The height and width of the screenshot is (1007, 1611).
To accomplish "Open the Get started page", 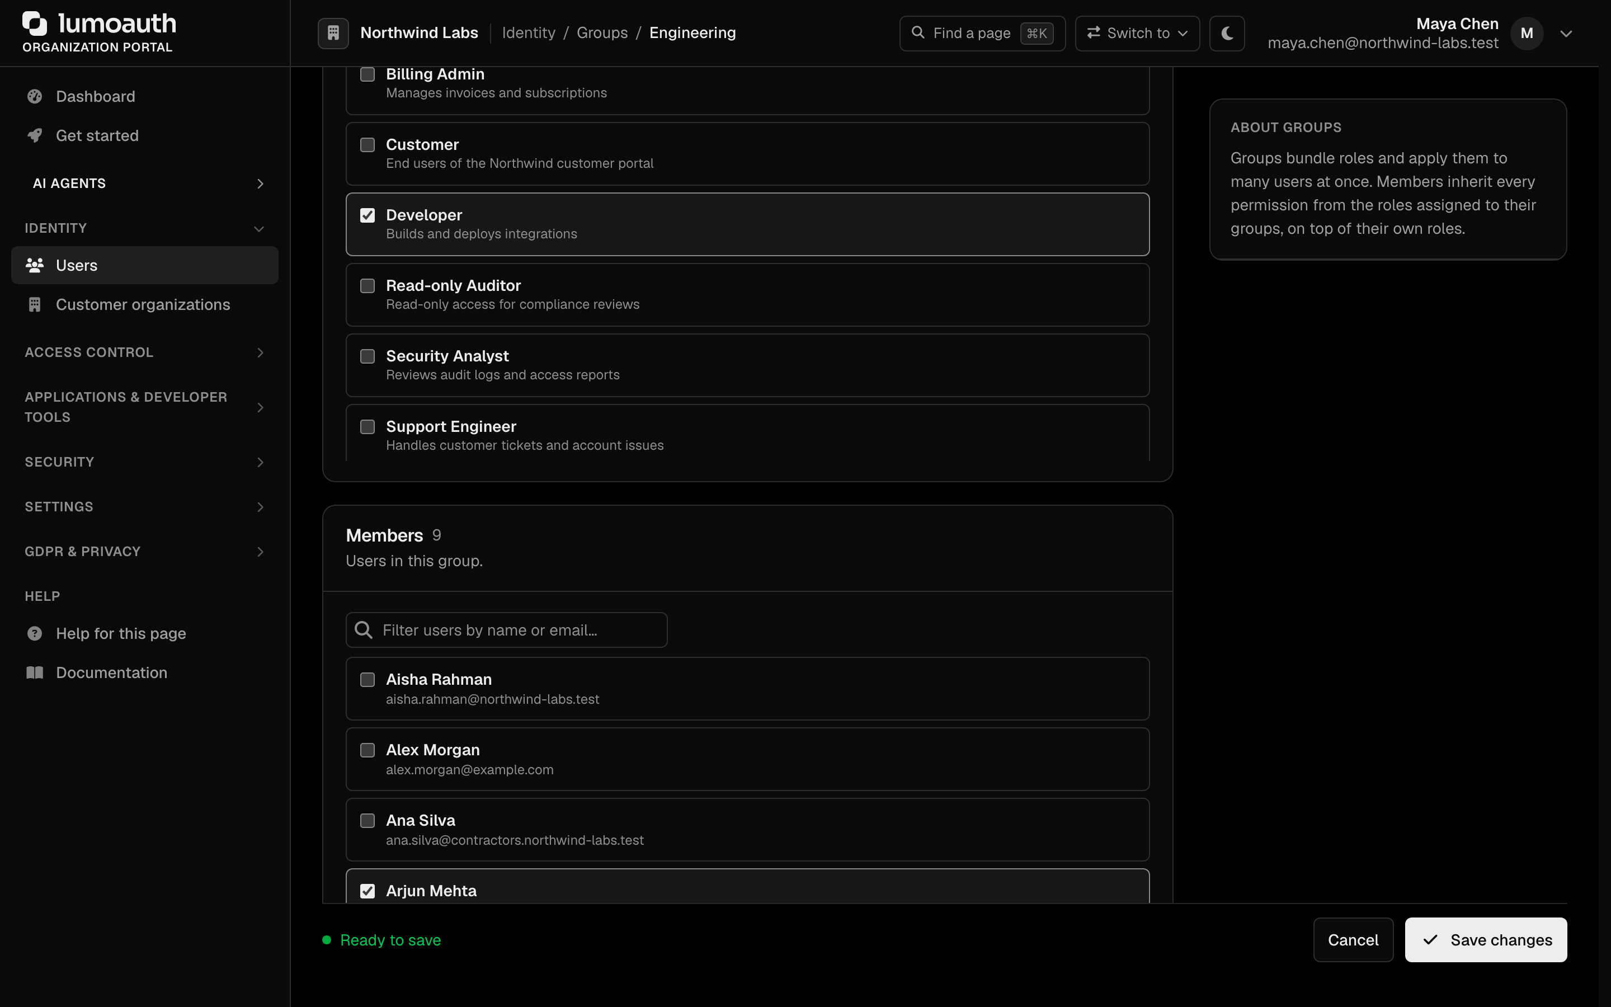I will tap(144, 136).
